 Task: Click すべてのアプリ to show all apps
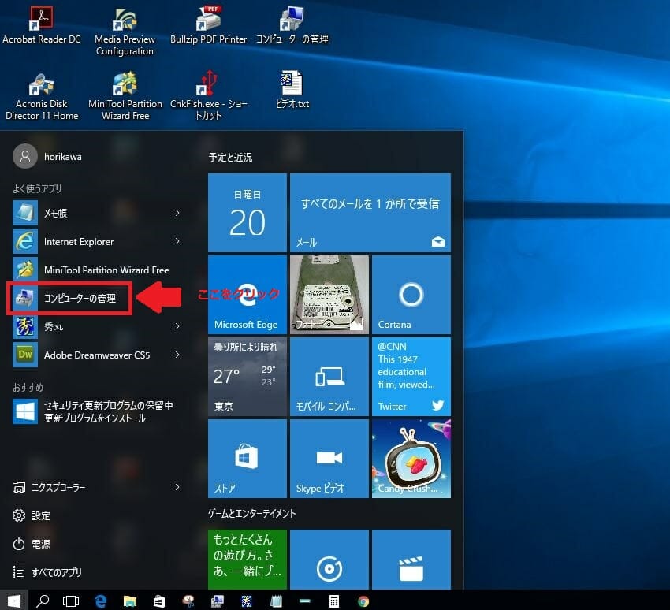[55, 572]
